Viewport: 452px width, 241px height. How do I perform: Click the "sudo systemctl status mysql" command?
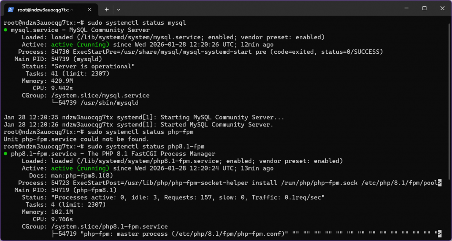137,23
